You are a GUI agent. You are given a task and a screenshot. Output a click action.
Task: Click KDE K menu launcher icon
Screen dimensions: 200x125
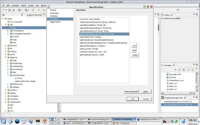[x=3, y=121]
